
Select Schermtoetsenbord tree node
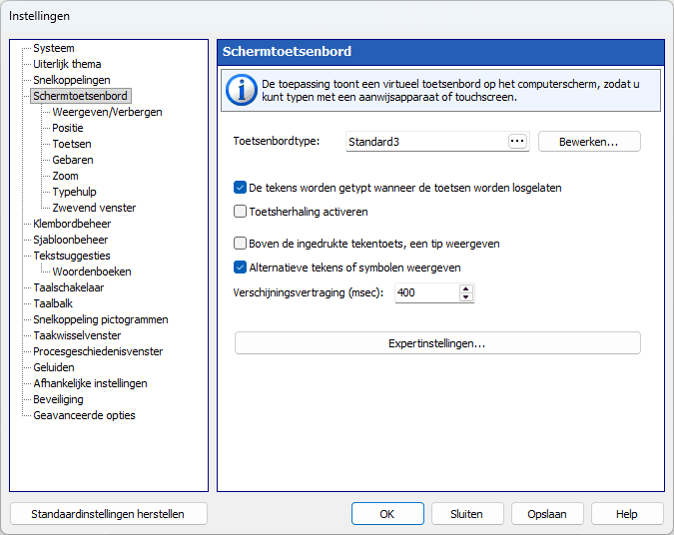pos(81,96)
